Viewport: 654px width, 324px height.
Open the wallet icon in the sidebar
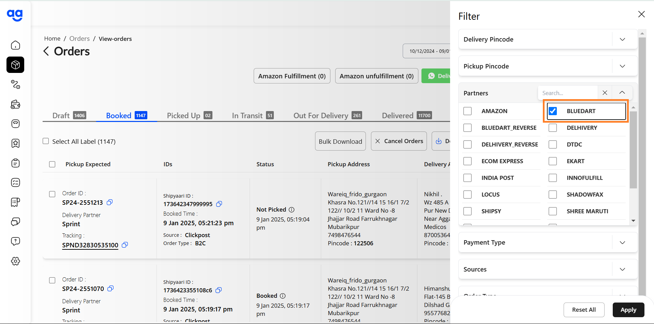coord(15,104)
